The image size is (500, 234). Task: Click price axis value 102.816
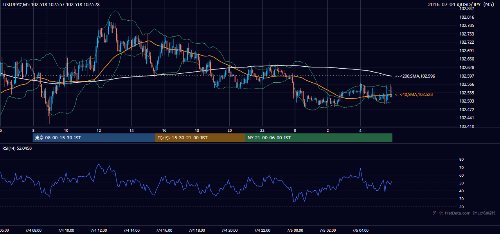pyautogui.click(x=467, y=17)
